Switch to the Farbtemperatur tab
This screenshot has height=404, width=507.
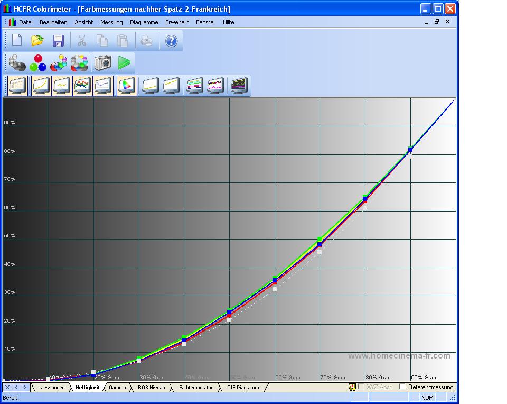195,388
